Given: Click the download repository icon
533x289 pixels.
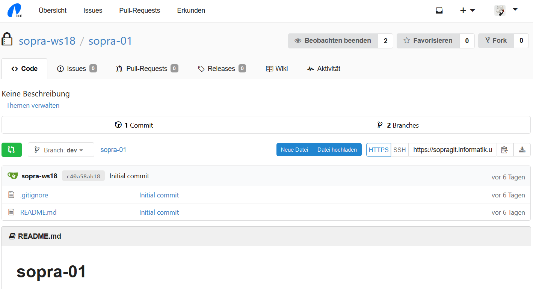Looking at the screenshot, I should click(x=522, y=150).
